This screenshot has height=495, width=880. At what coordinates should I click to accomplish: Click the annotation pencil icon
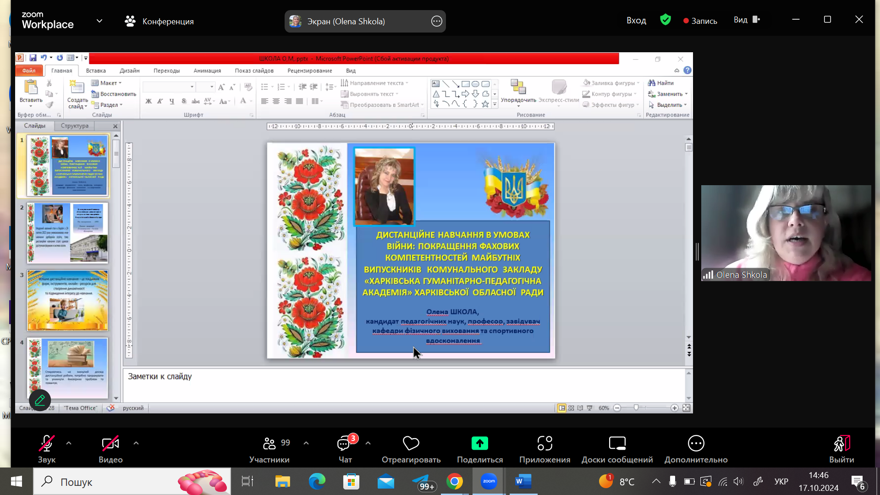pos(40,400)
